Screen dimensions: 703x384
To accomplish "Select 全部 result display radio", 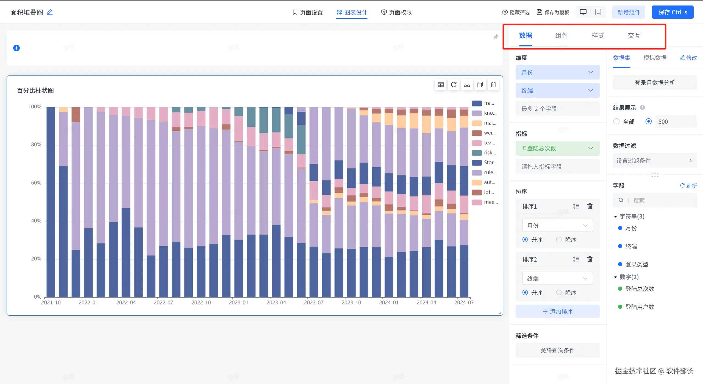I will click(616, 121).
